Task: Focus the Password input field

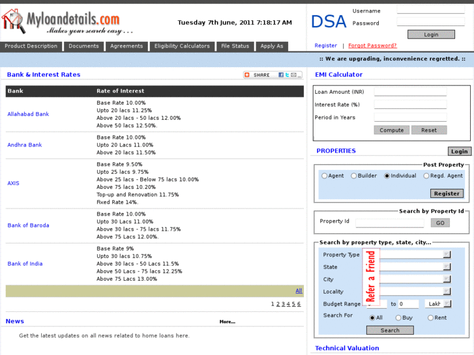Action: pyautogui.click(x=431, y=21)
